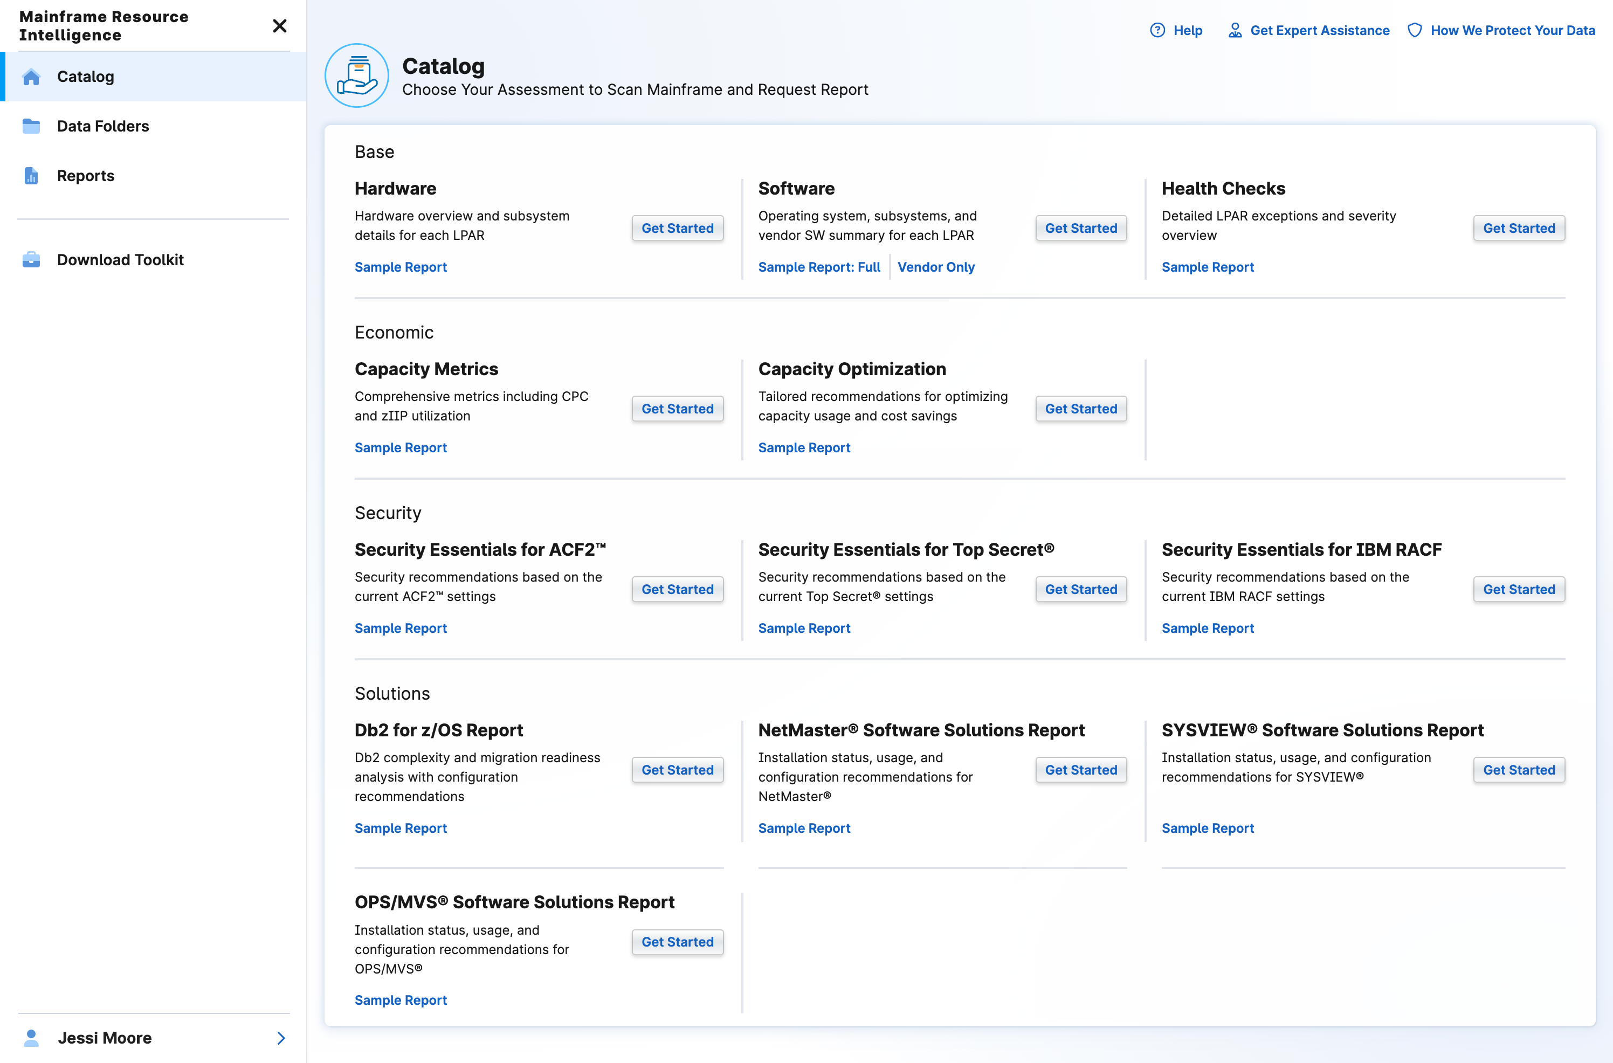The height and width of the screenshot is (1063, 1613).
Task: Expand the Jessi Moore user menu chevron
Action: (281, 1038)
